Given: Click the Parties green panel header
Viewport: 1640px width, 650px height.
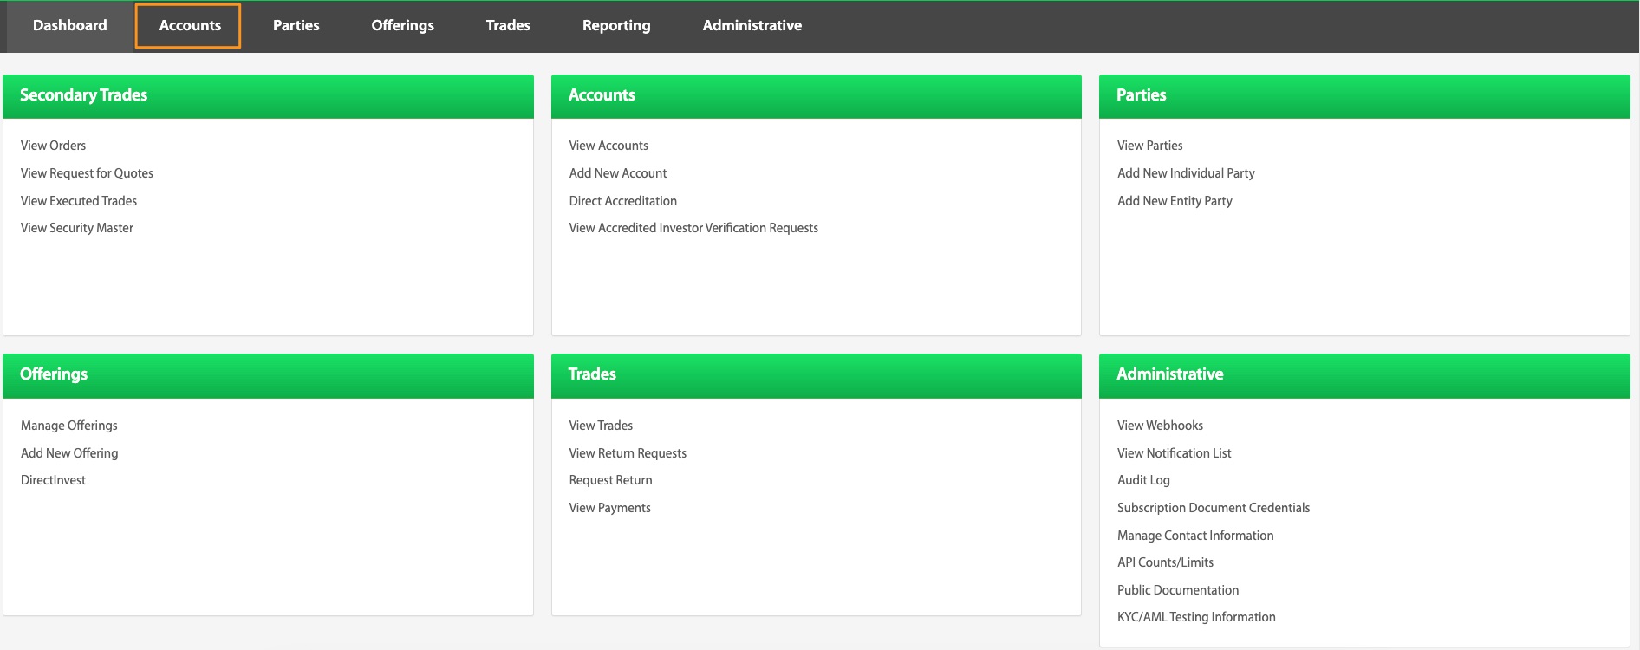Looking at the screenshot, I should coord(1364,96).
